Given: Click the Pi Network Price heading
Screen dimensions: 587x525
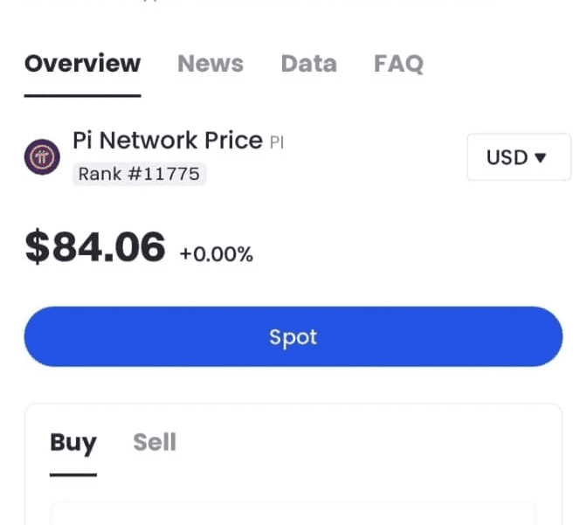Looking at the screenshot, I should [x=168, y=141].
